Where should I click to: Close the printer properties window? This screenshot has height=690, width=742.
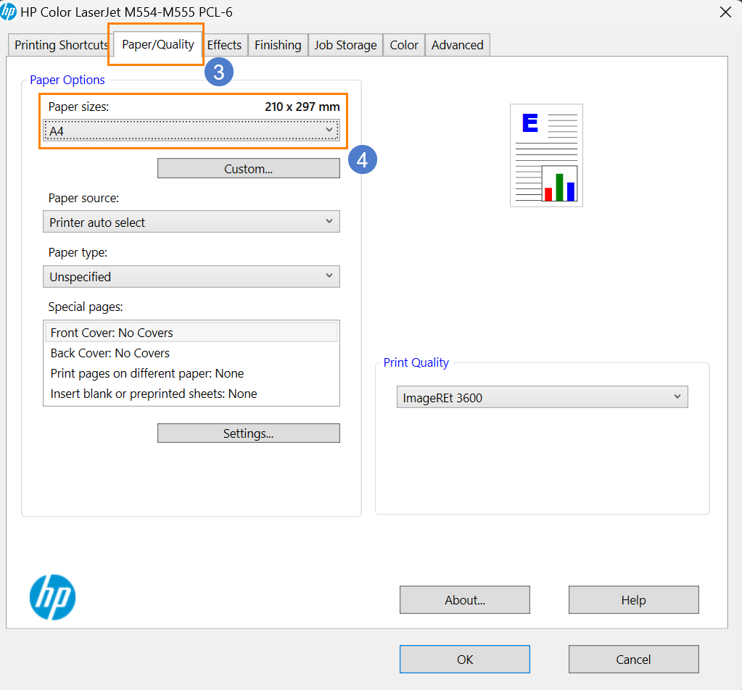(725, 12)
